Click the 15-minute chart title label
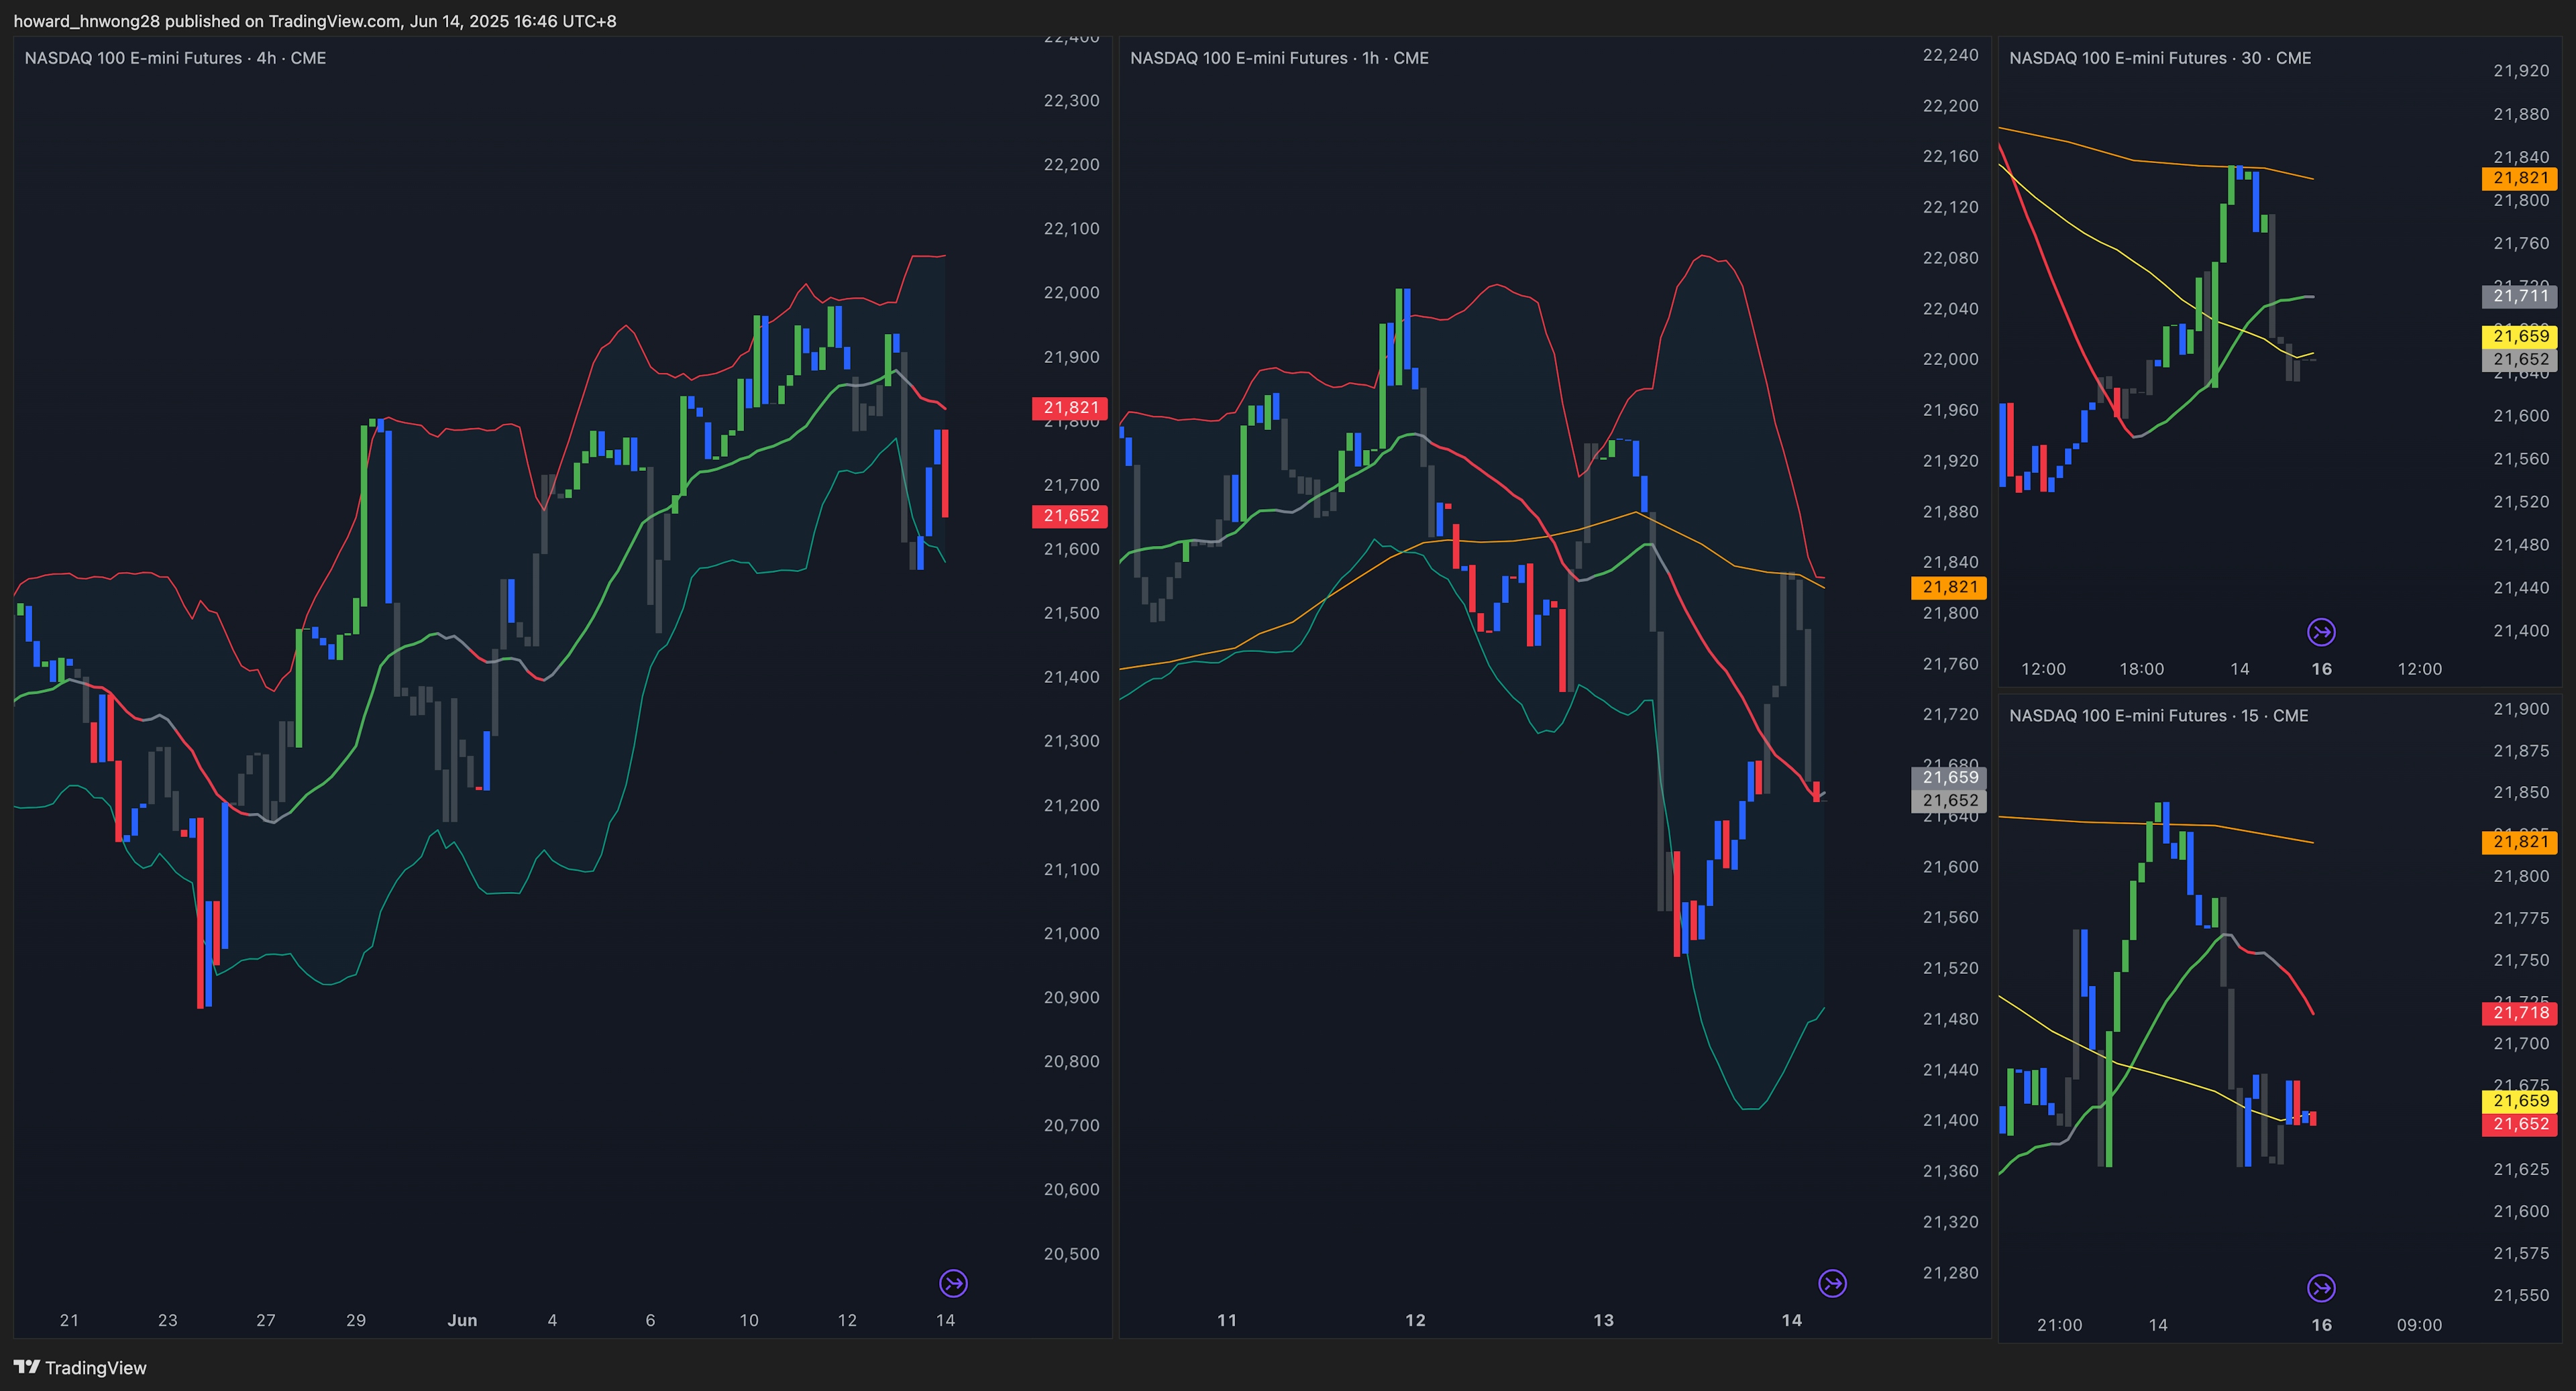Screen dimensions: 2576x1391 click(x=2158, y=715)
